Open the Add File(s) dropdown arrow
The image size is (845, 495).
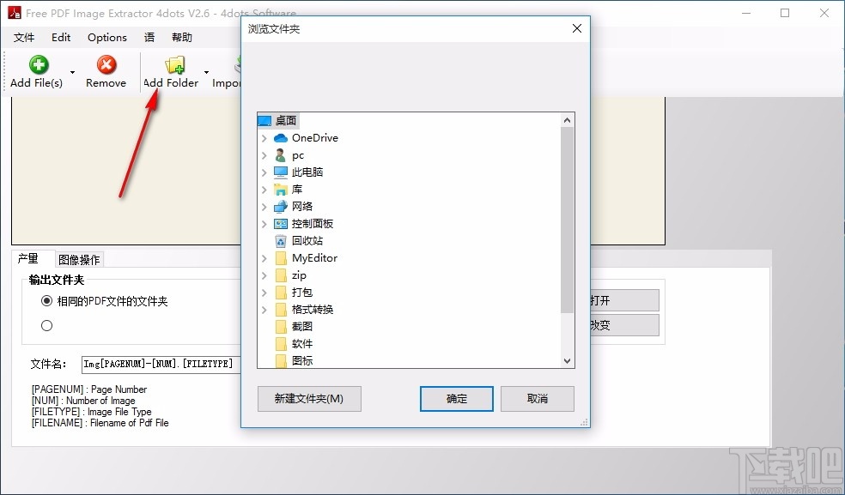click(72, 71)
